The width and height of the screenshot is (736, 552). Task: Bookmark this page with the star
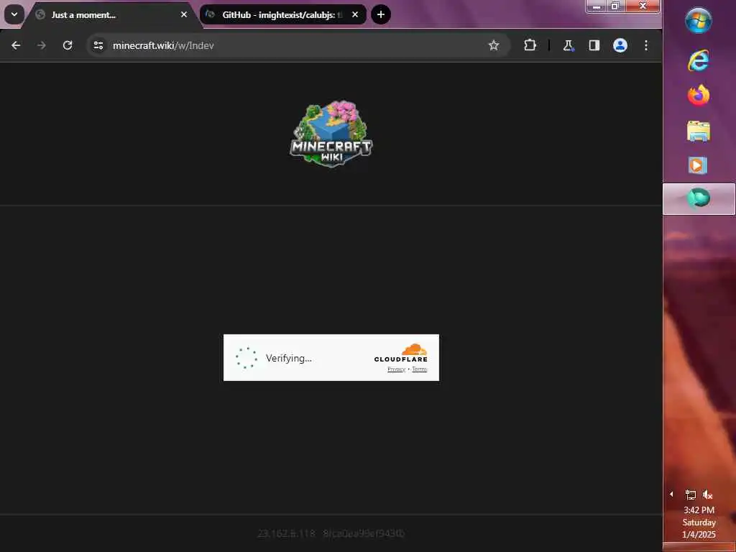click(x=493, y=45)
